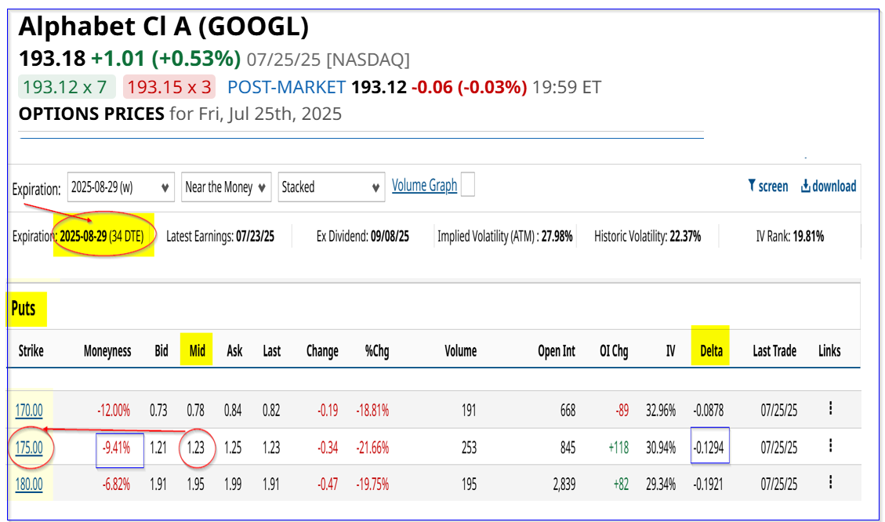Image resolution: width=885 pixels, height=522 pixels.
Task: Select the -0.0878 delta value
Action: (x=709, y=410)
